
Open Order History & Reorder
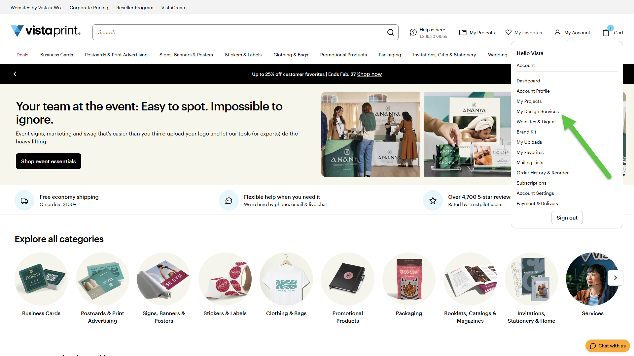coord(543,173)
